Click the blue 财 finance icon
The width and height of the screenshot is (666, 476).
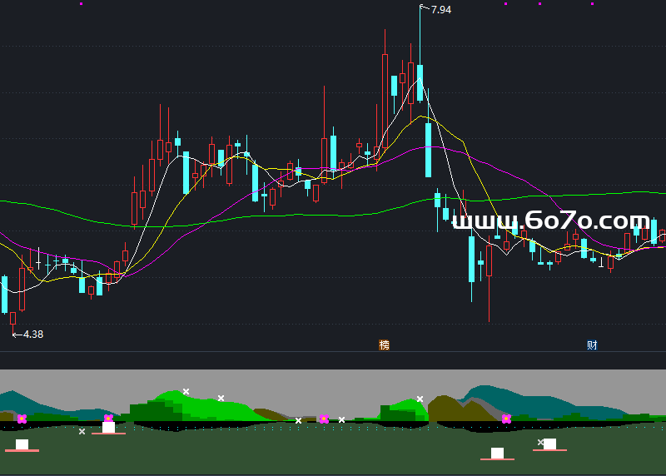pos(592,345)
